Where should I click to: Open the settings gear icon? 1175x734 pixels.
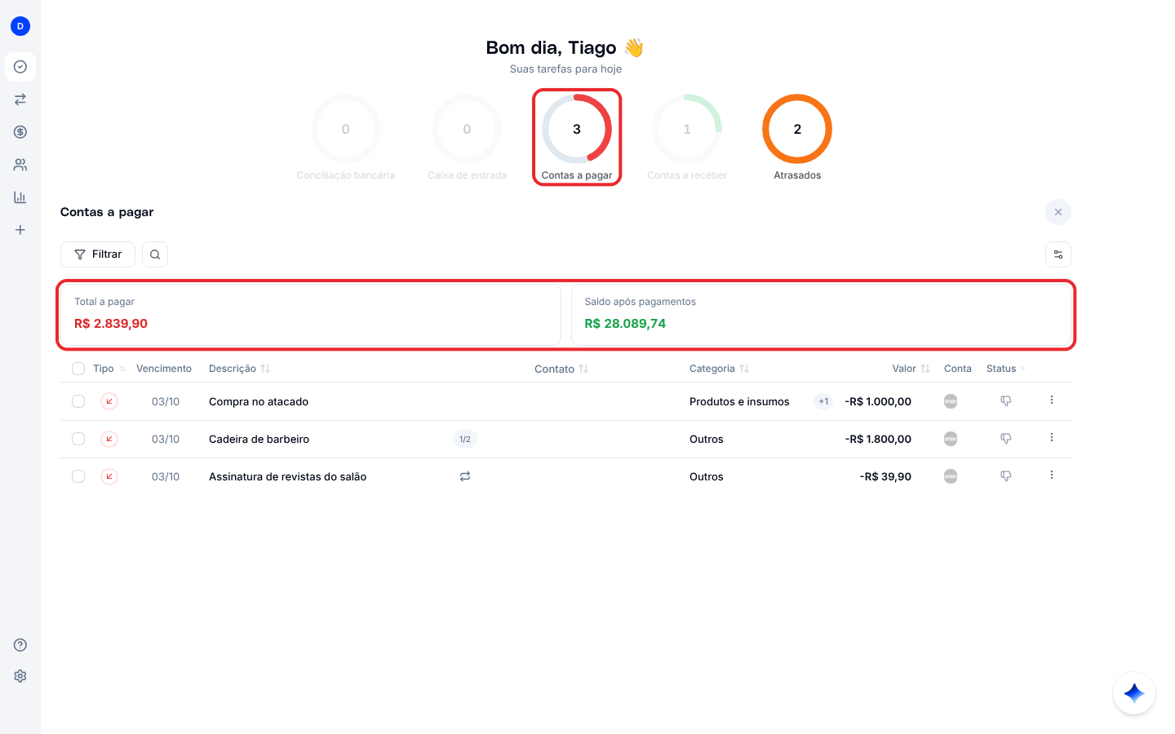point(20,676)
